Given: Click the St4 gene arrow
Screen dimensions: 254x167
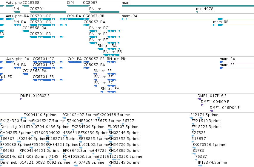Looking at the screenshot, I should coord(17,12).
